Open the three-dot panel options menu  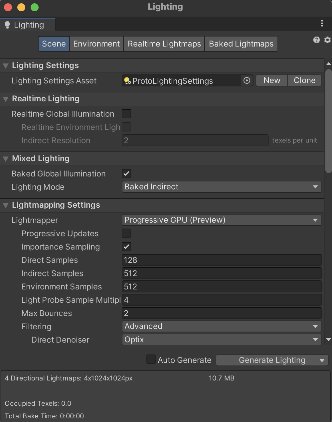322,23
